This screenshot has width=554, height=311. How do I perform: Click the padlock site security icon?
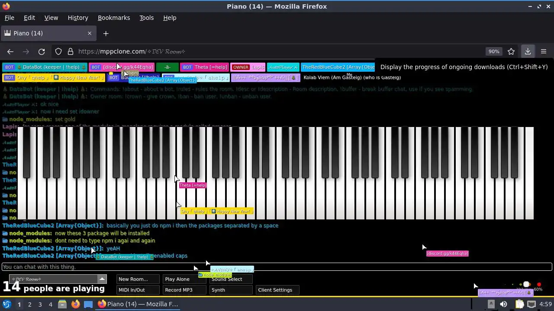pyautogui.click(x=71, y=51)
